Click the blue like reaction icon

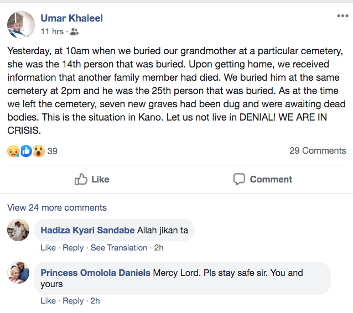coord(26,150)
